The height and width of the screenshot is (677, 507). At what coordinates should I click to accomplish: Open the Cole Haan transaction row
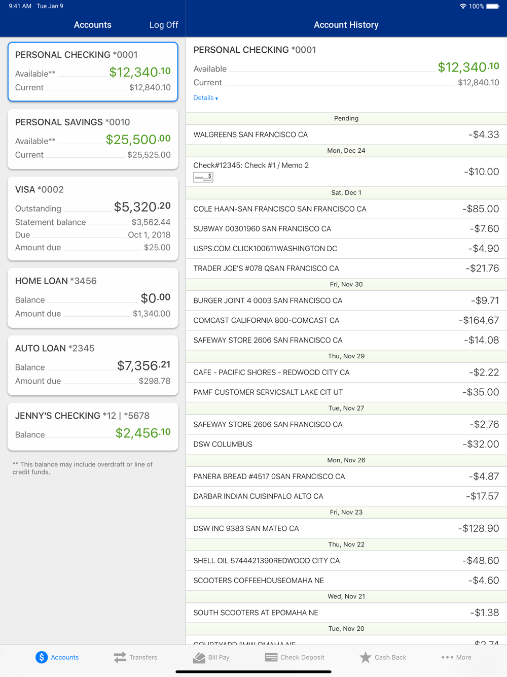pos(346,209)
